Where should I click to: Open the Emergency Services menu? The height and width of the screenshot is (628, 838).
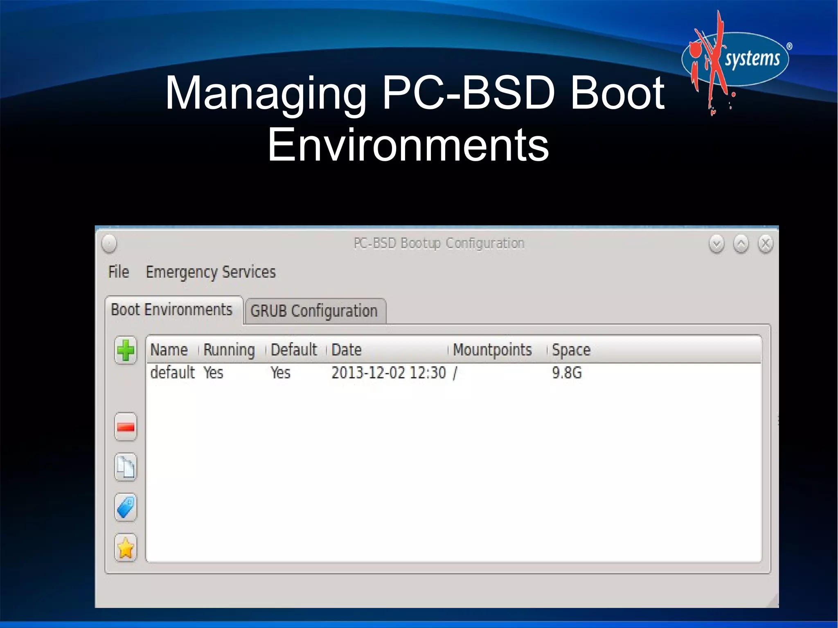point(211,272)
